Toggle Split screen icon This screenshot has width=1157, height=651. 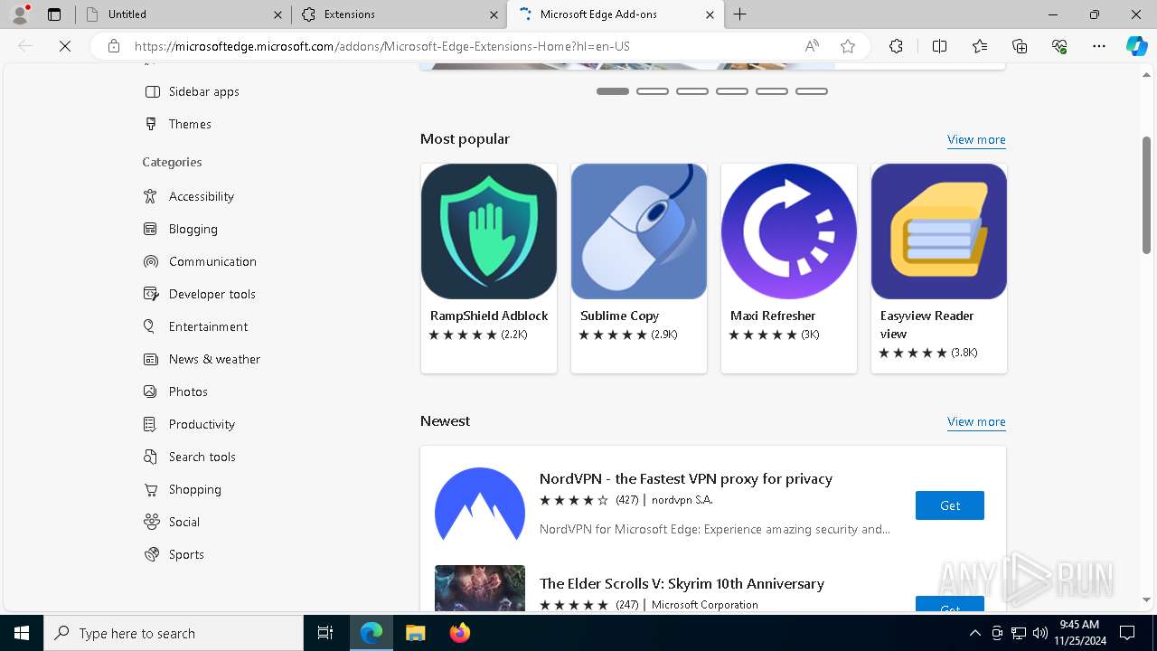tap(939, 46)
